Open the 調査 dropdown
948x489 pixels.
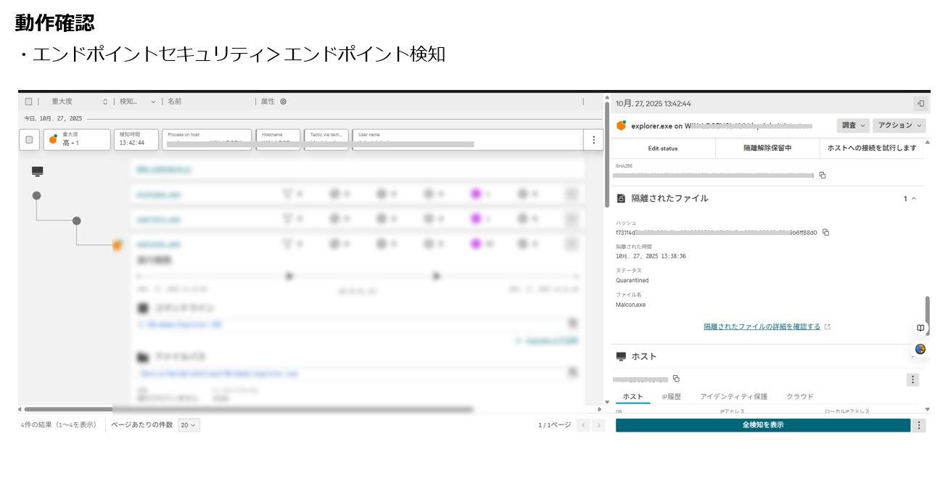852,126
